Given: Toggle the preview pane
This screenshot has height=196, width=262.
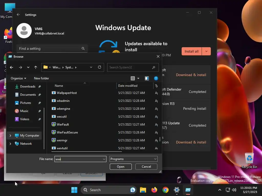Looking at the screenshot, I should point(147,78).
